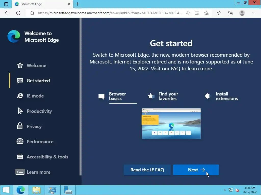This screenshot has width=261, height=195.
Task: Click the address bar URL
Action: point(110,13)
